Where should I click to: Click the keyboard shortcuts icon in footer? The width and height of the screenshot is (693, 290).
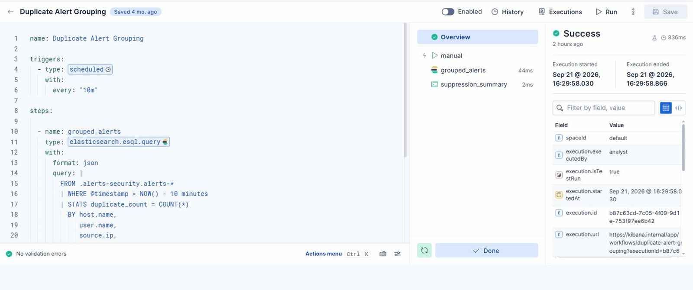(383, 254)
